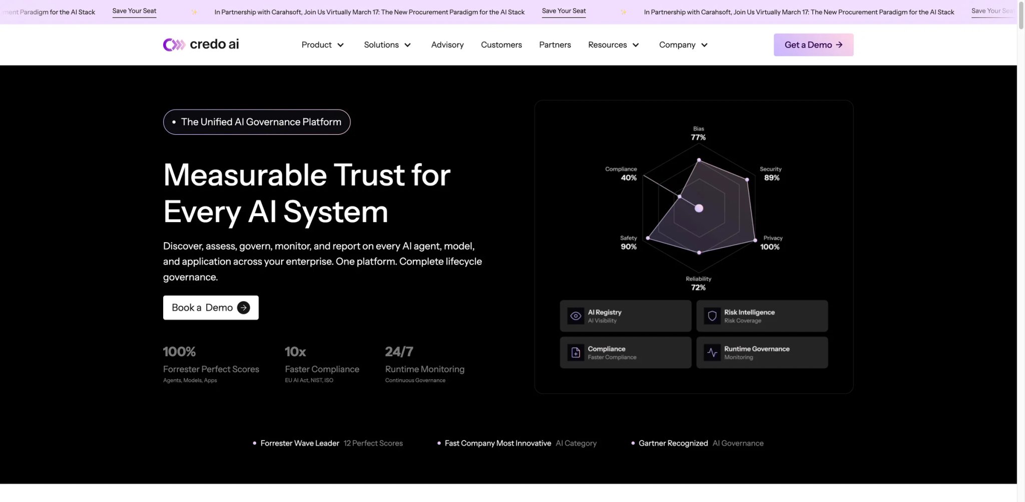Click the arrow icon in Book a Demo
Image resolution: width=1025 pixels, height=502 pixels.
(243, 308)
